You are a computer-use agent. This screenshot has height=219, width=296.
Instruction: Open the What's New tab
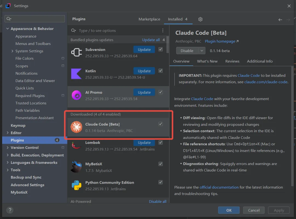(207, 61)
